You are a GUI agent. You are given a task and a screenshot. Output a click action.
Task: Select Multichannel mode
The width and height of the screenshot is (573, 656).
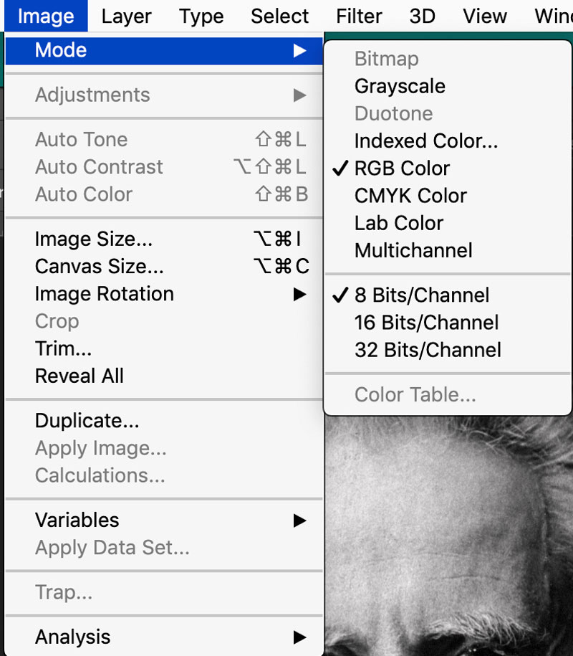click(413, 250)
